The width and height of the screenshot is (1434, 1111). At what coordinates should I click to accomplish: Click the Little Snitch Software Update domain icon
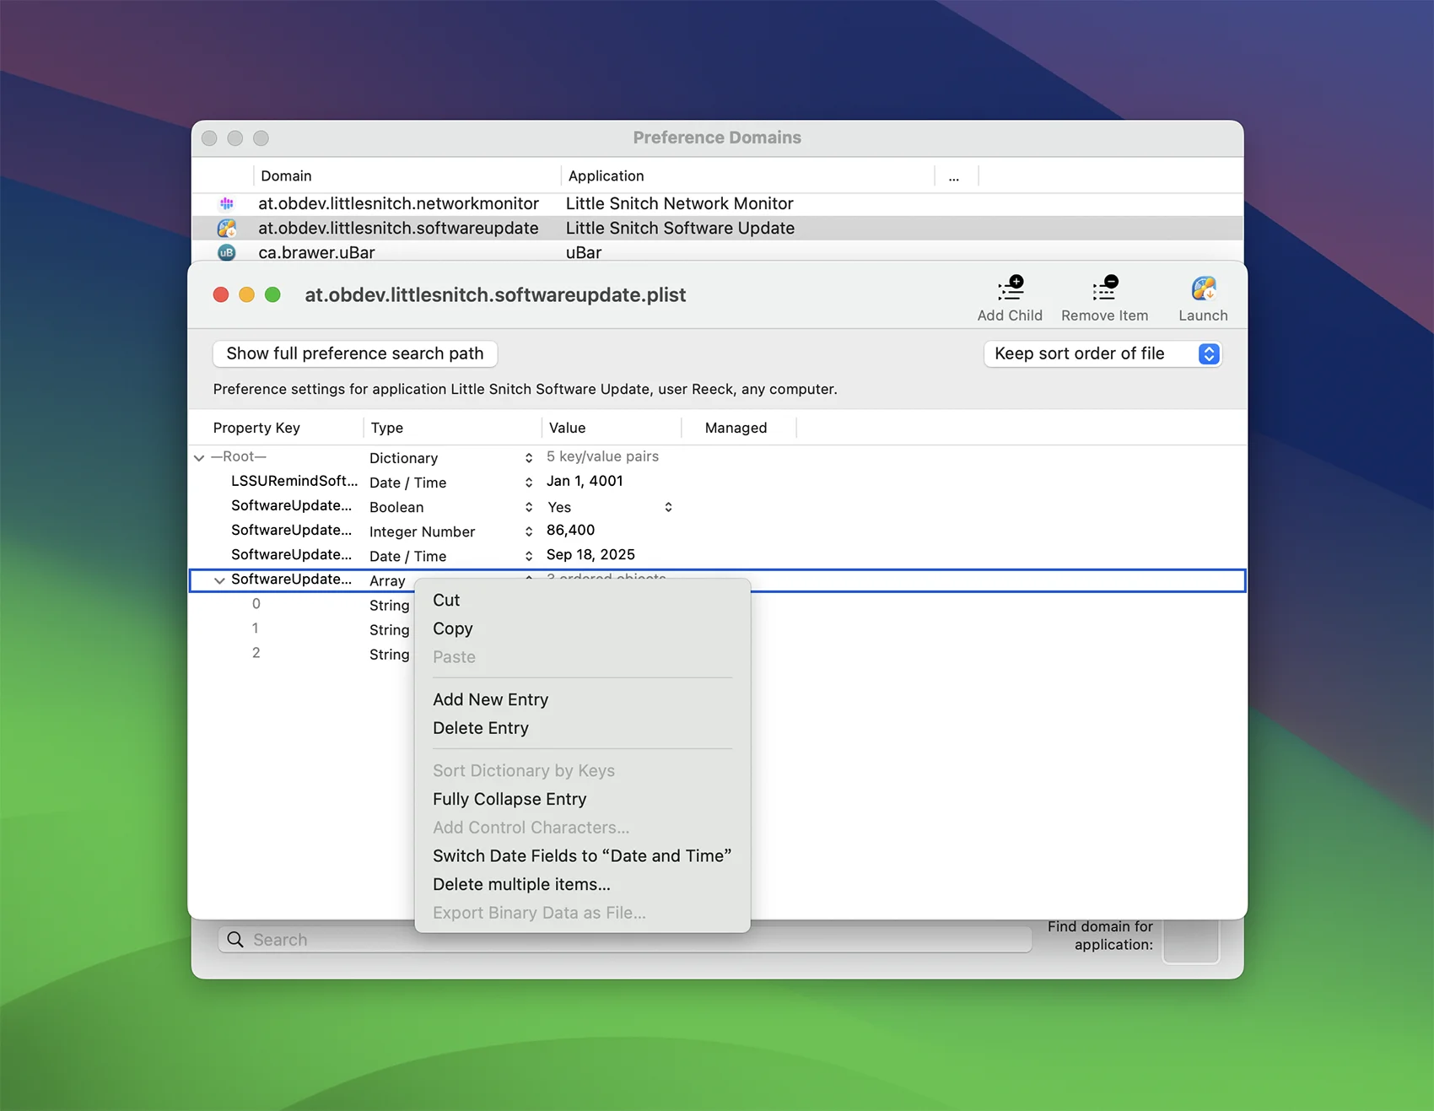227,228
